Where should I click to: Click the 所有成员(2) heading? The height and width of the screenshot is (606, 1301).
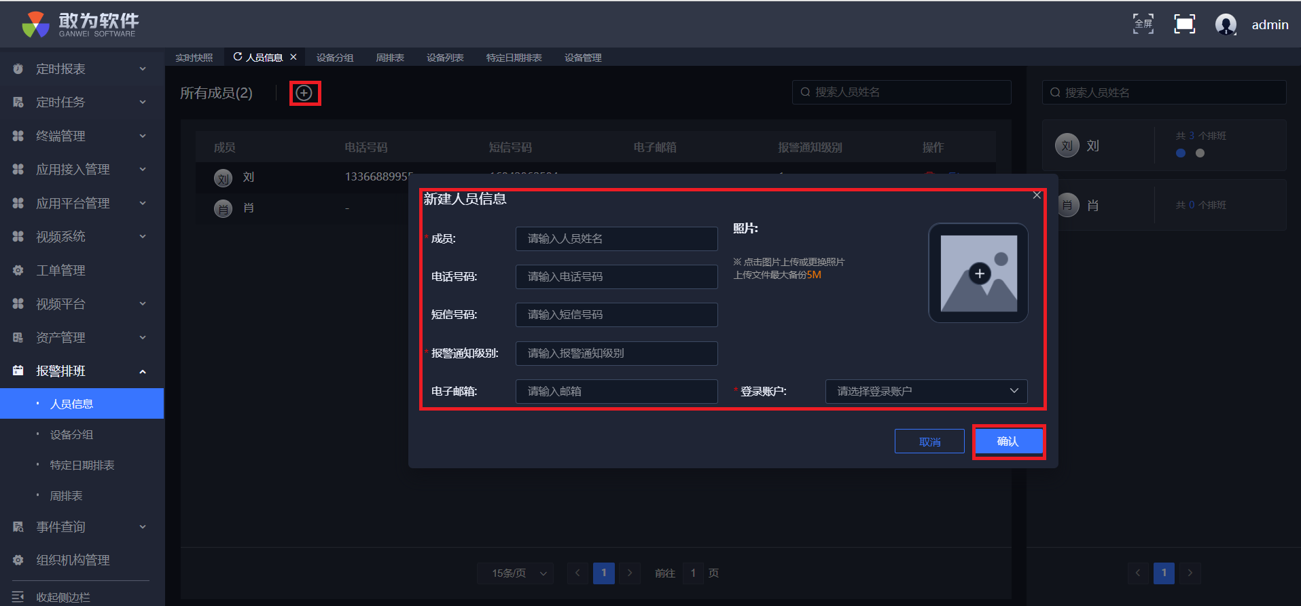pyautogui.click(x=216, y=93)
